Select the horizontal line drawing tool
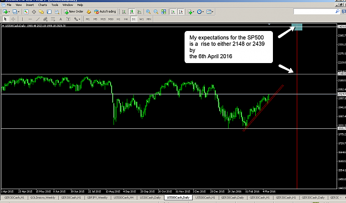Viewport: 346px width, 203px height. point(30,19)
